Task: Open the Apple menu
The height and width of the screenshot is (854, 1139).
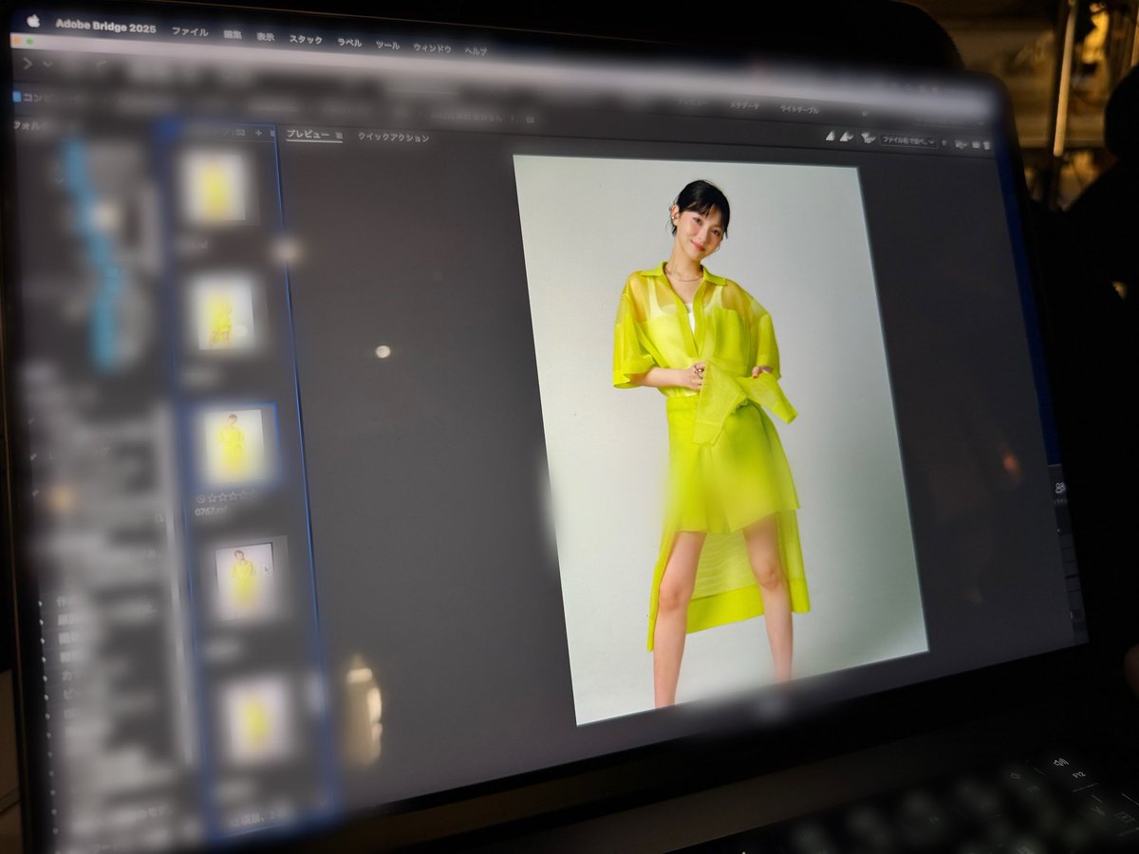Action: click(x=33, y=21)
